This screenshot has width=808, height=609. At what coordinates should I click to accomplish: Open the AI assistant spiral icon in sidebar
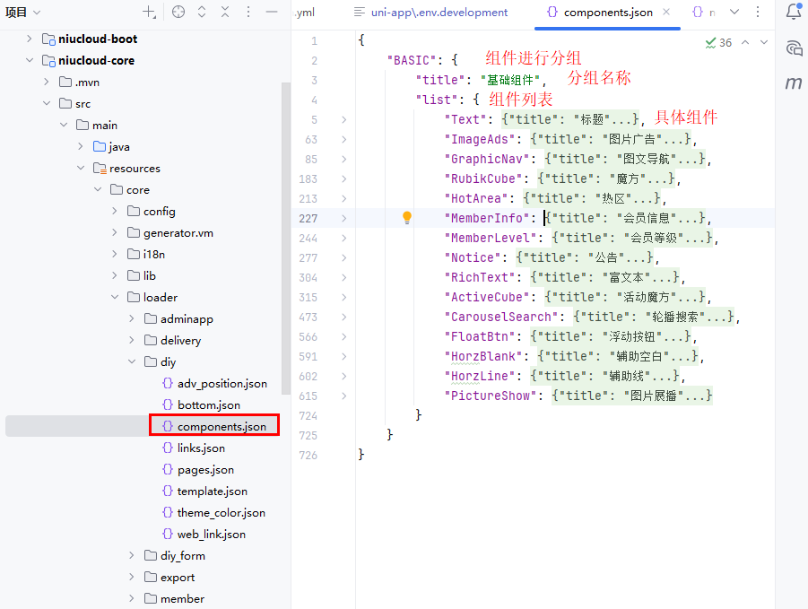tap(793, 48)
